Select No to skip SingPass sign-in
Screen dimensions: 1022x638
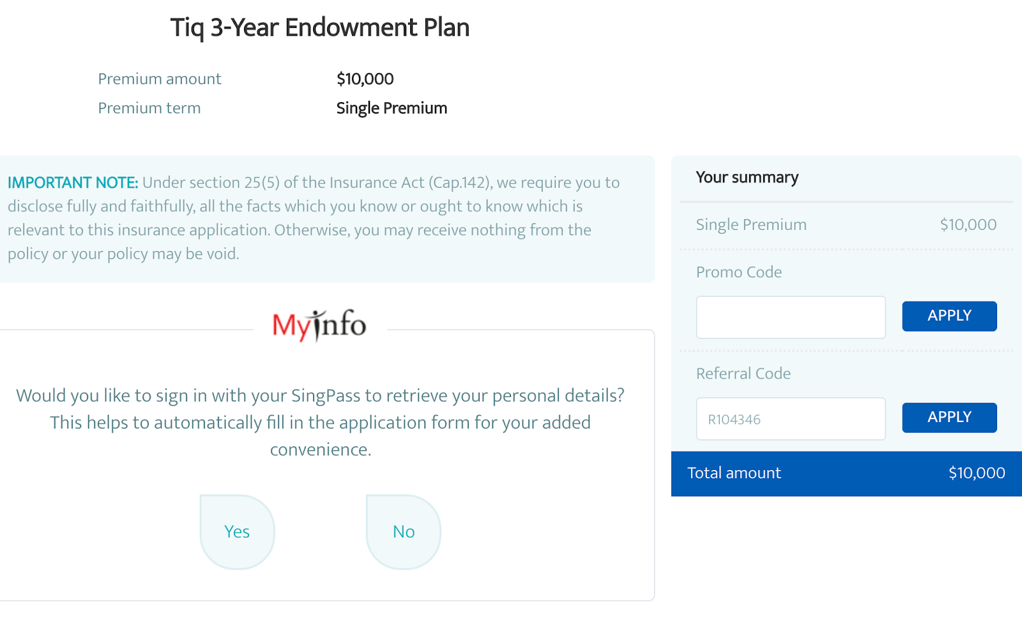(x=404, y=532)
